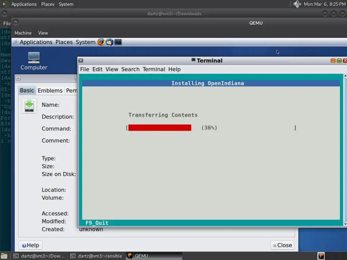Open Terminal Edit menu

(97, 69)
